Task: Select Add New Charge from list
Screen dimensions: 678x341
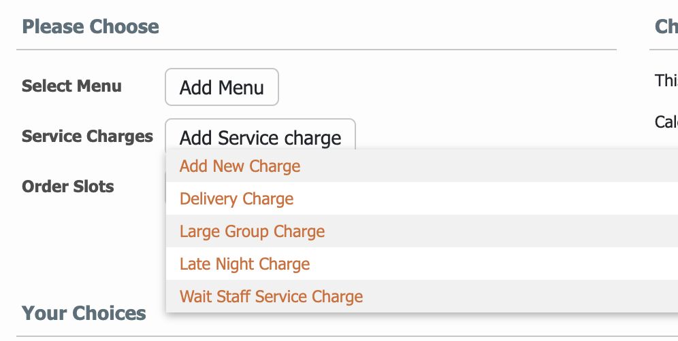Action: point(422,166)
